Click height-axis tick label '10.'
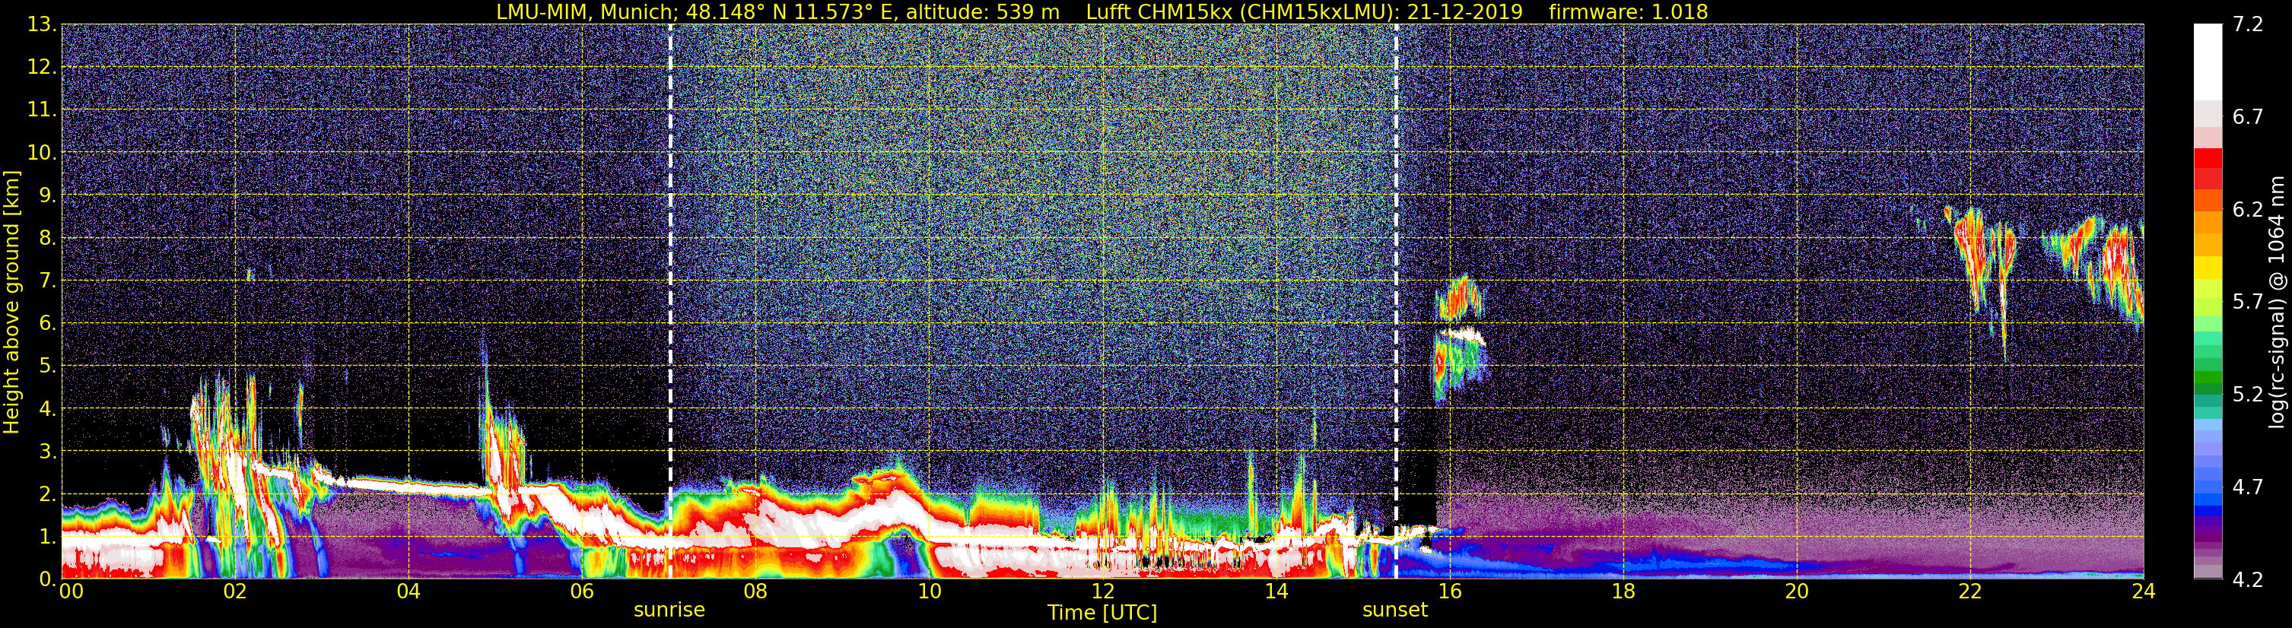This screenshot has width=2292, height=628. coord(42,153)
